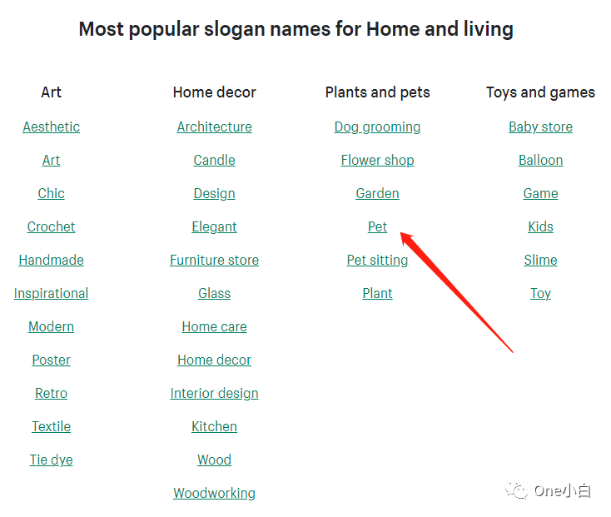The height and width of the screenshot is (517, 611).
Task: Select the Balloon link
Action: coord(540,160)
